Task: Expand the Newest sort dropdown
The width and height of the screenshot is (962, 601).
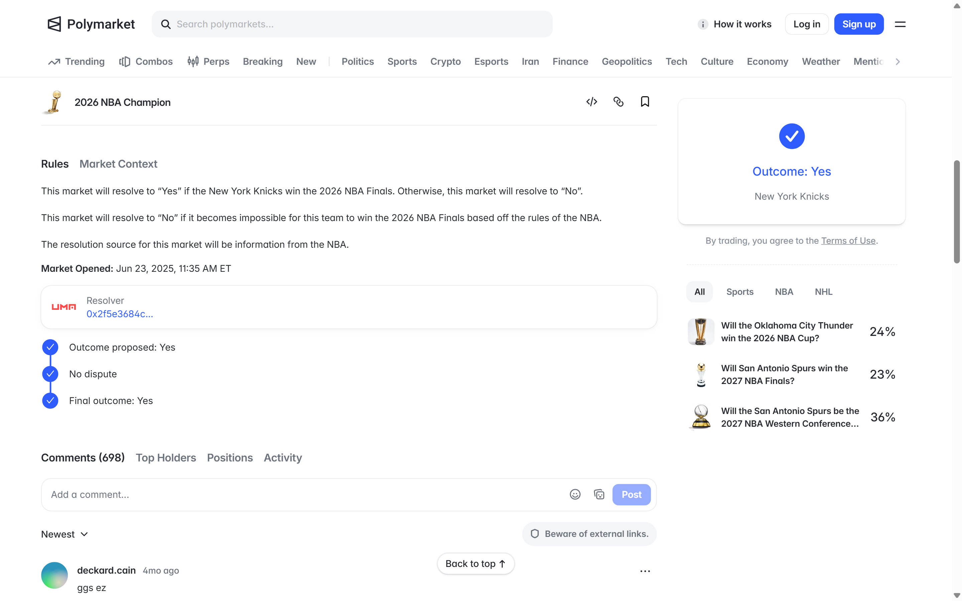Action: tap(64, 534)
